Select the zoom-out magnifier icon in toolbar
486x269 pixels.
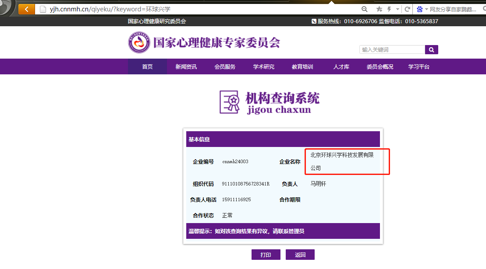click(364, 9)
